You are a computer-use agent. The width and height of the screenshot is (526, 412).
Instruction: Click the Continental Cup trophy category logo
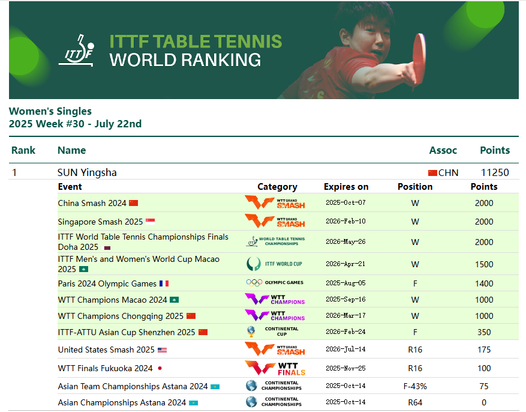272,332
